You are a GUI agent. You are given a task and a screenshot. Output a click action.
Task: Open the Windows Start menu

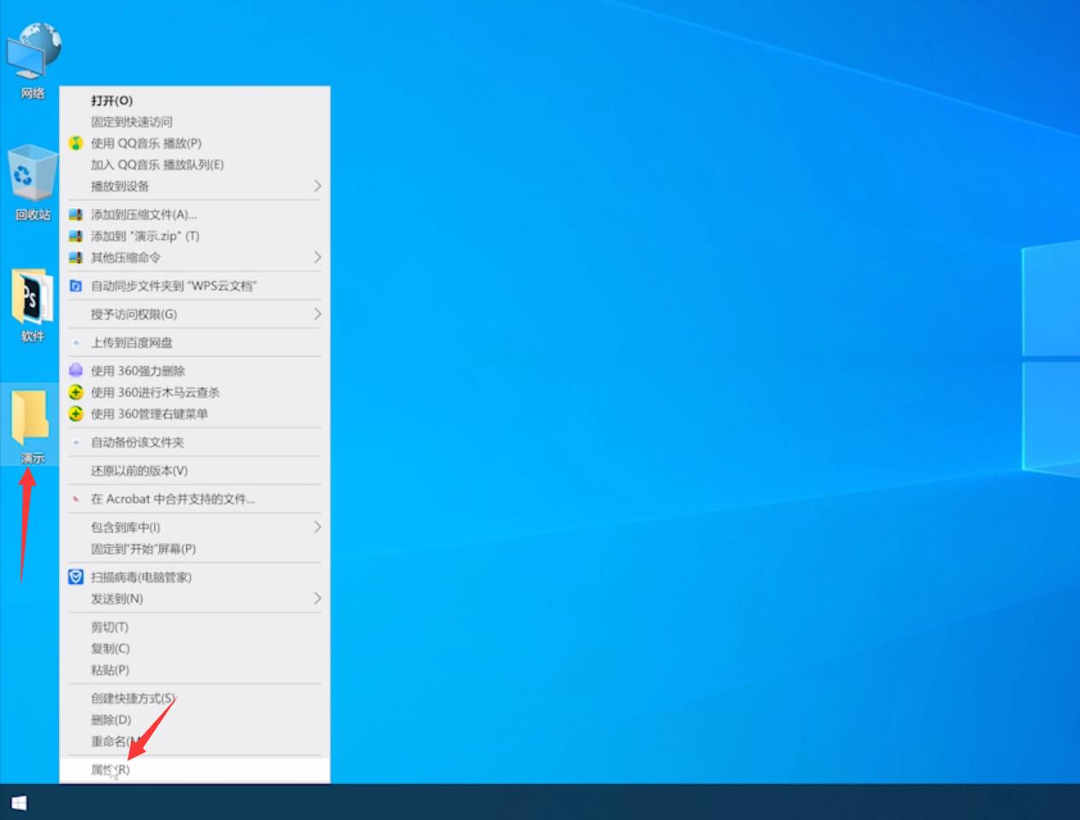tap(19, 803)
